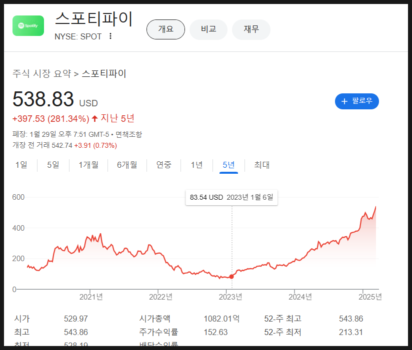Select the 최대 max time range

261,165
